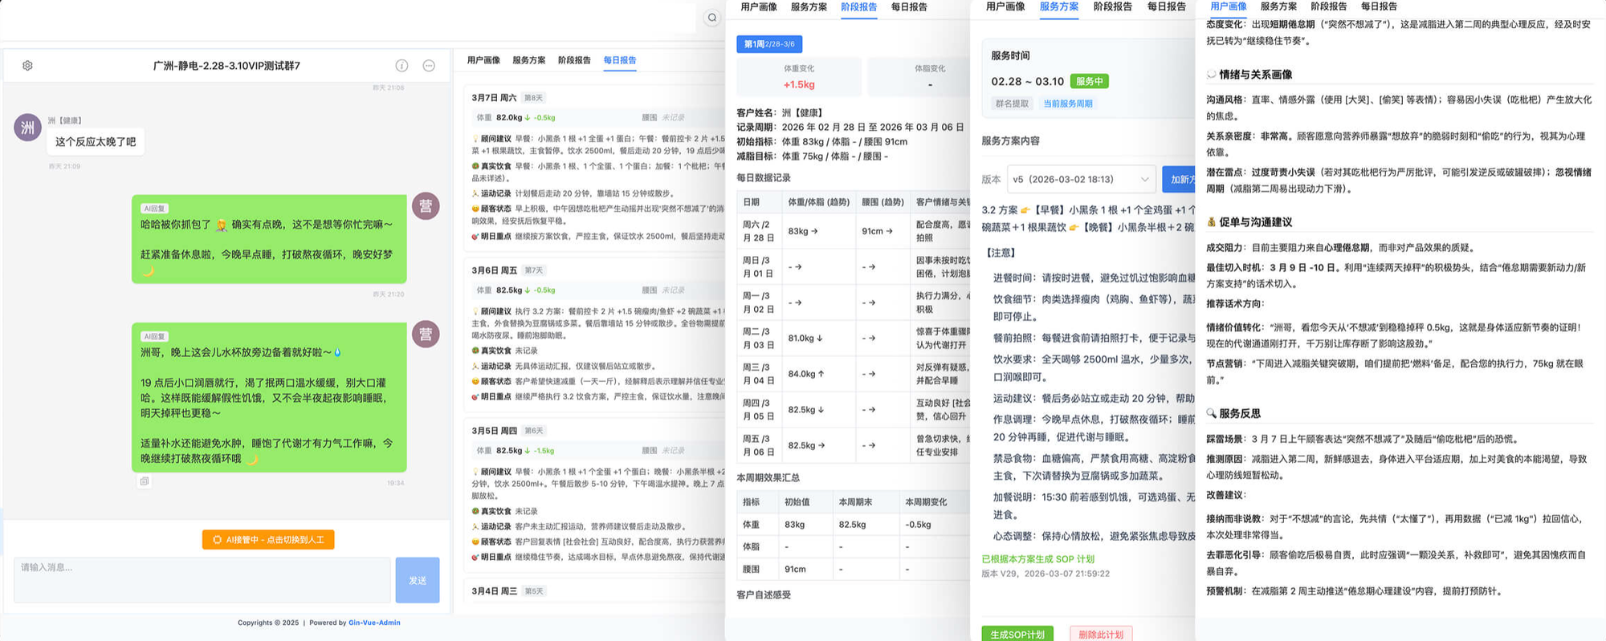Open the more options ellipsis in chat header
Screen dimensions: 1606x641
click(429, 66)
